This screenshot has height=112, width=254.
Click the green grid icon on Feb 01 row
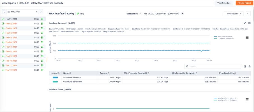tap(42, 19)
